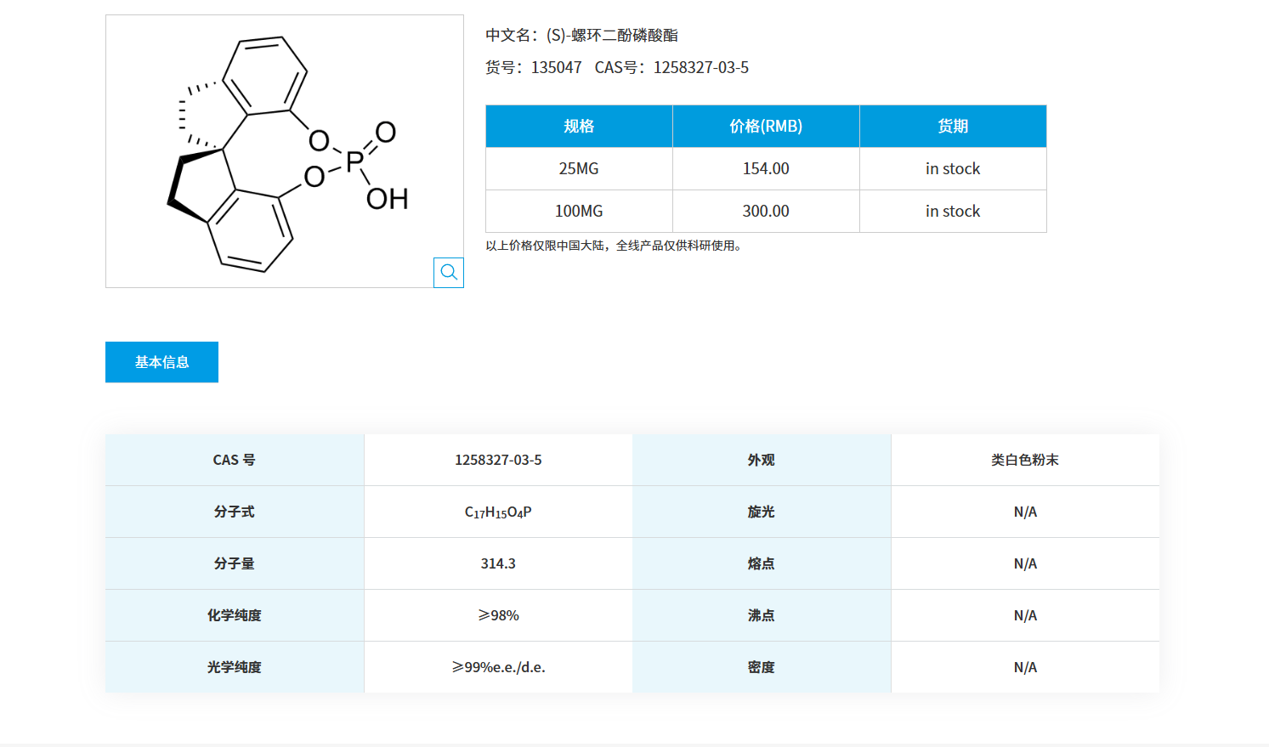This screenshot has width=1269, height=747.
Task: Click the 规格 table header
Action: tap(578, 126)
